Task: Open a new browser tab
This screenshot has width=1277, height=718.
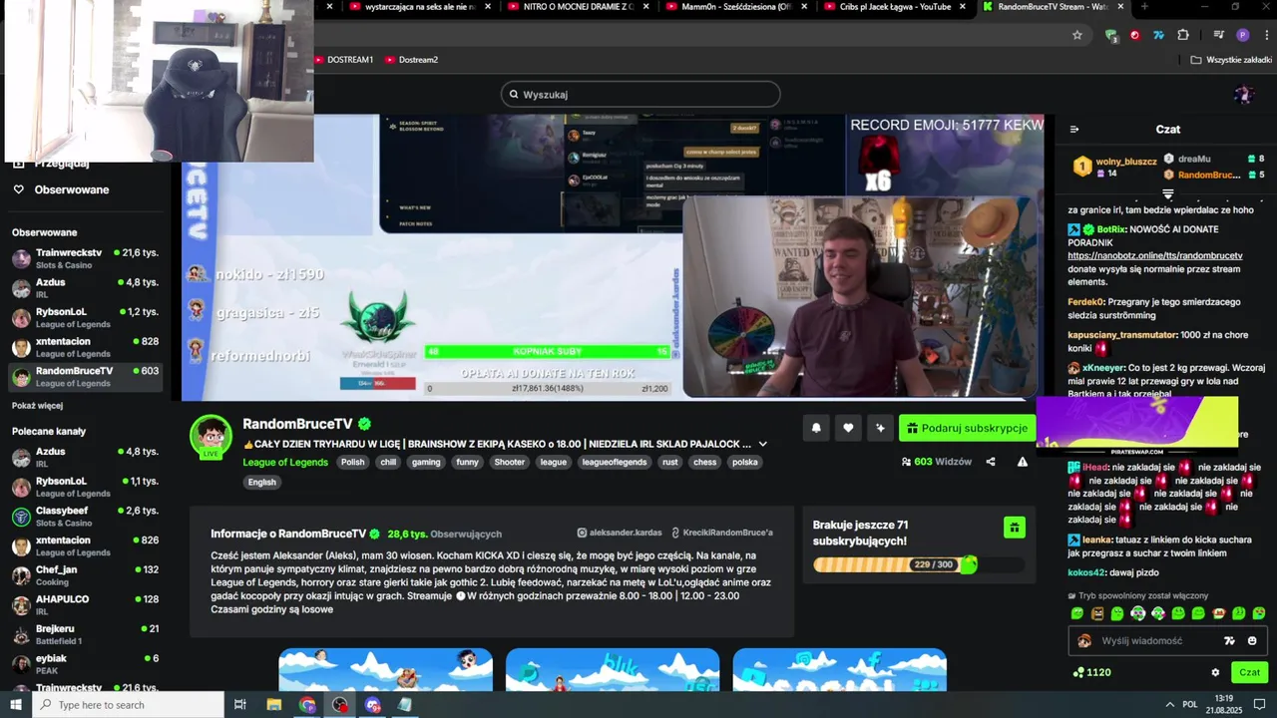Action: coord(1144,6)
